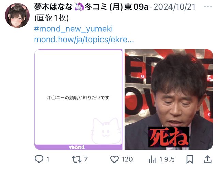
Task: Open the left mond question image
Action: click(78, 99)
